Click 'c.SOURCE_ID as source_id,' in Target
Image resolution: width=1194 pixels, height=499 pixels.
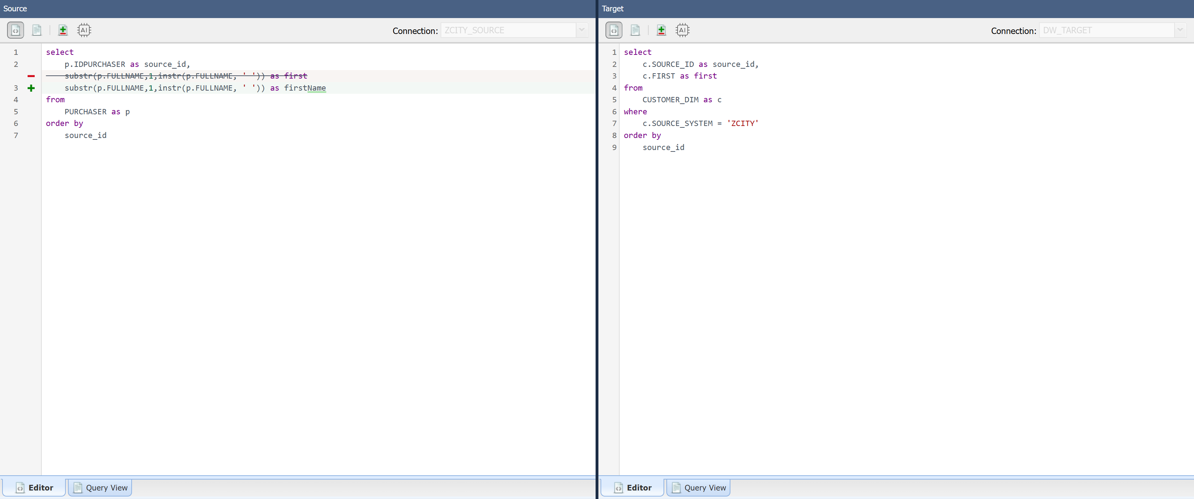(x=701, y=64)
